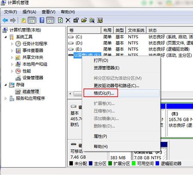Click the black 未分配 legend swatch
Screen dimensions: 193x175
point(71,163)
